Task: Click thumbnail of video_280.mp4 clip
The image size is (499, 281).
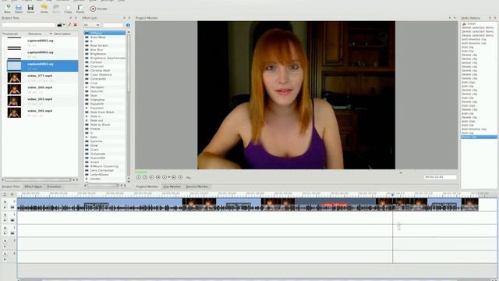Action: pos(14,89)
